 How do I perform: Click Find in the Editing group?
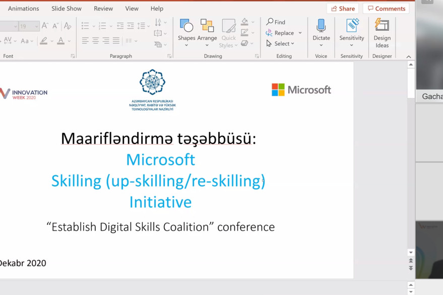[276, 22]
